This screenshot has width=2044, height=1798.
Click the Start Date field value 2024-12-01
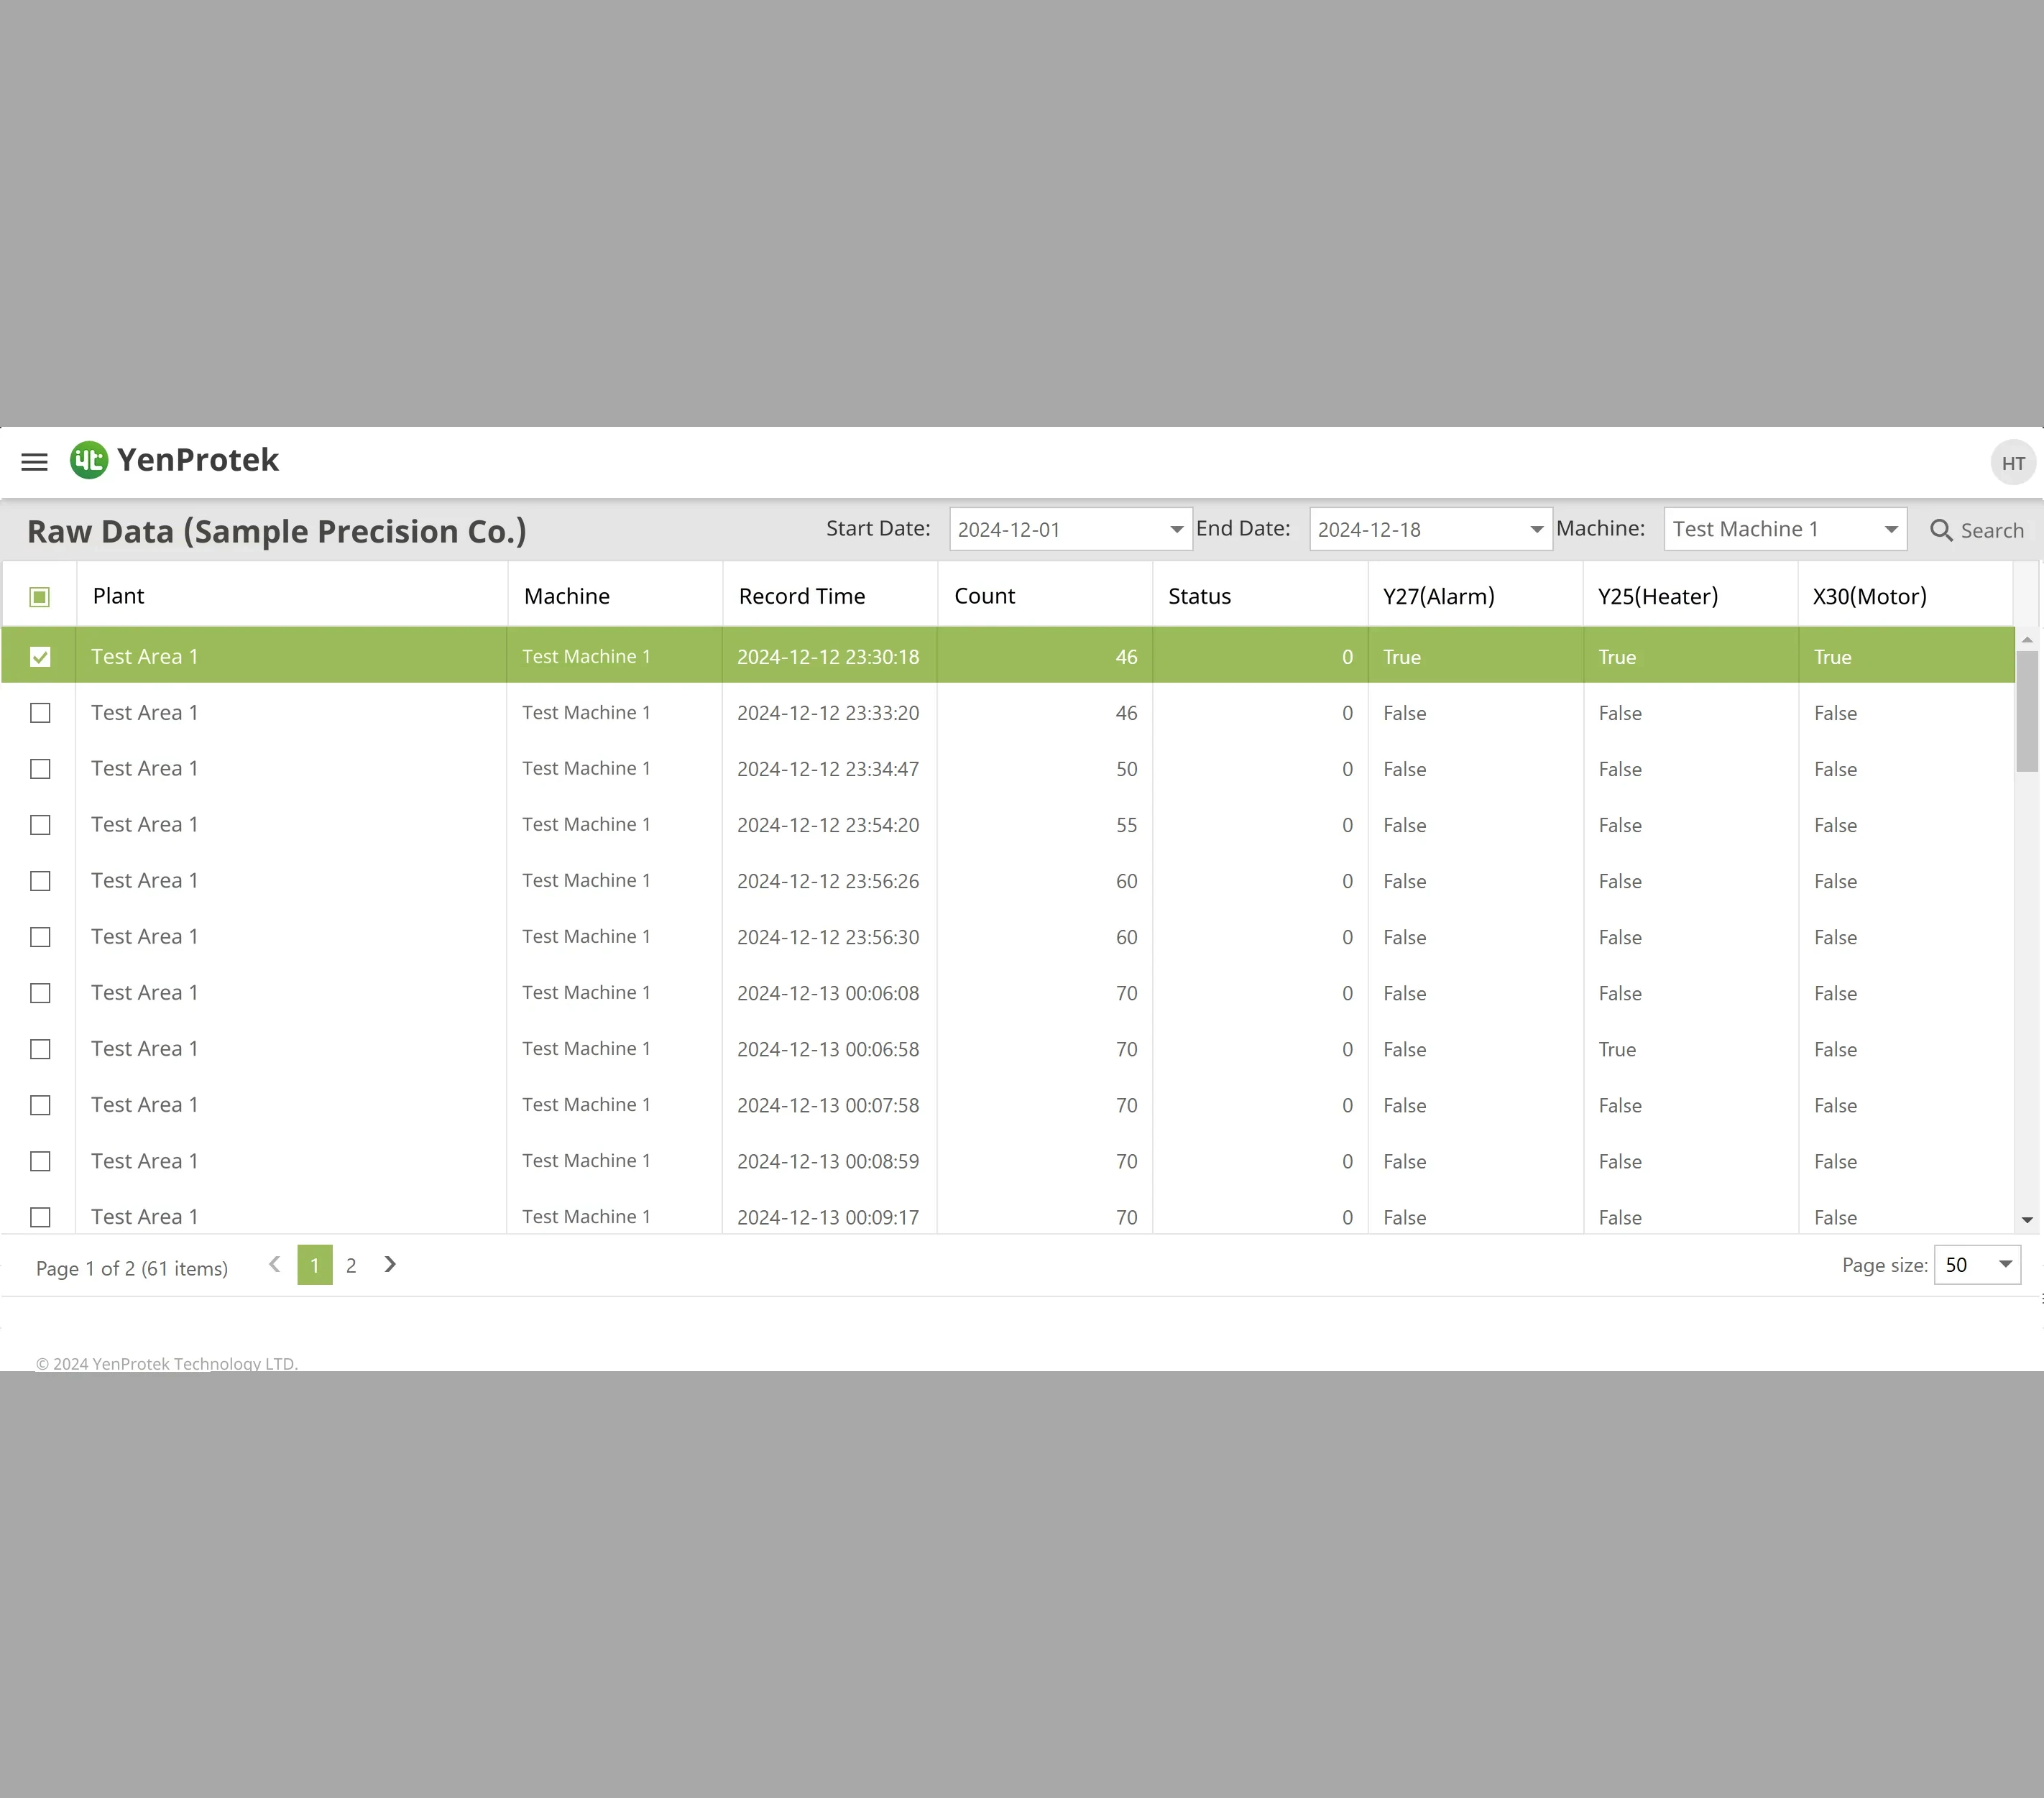point(1009,530)
